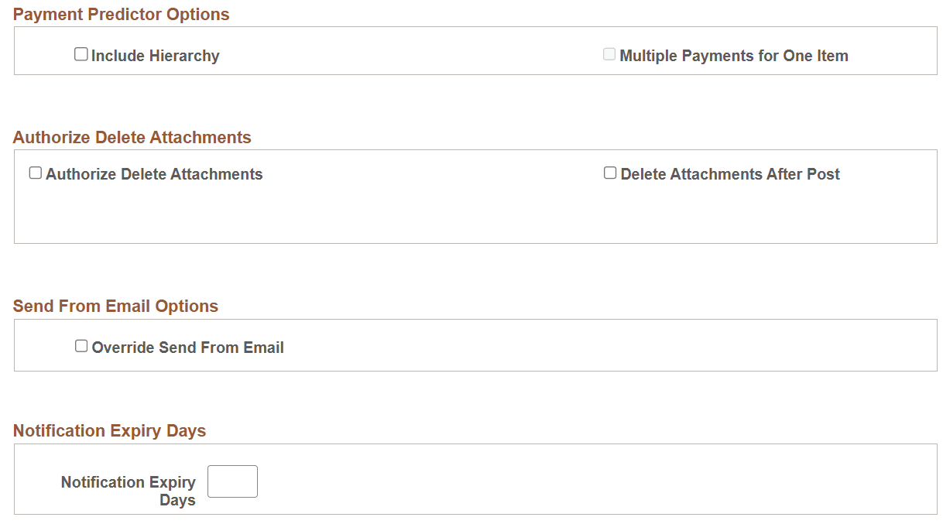Enable the Include Hierarchy checkbox
This screenshot has width=943, height=524.
coord(81,53)
